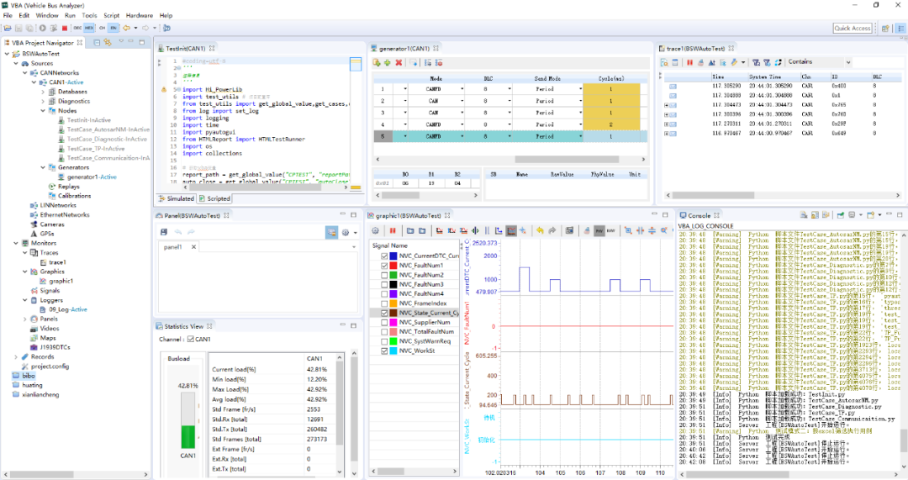
Task: Click the save icon in Panel toolbar
Action: pos(164,232)
